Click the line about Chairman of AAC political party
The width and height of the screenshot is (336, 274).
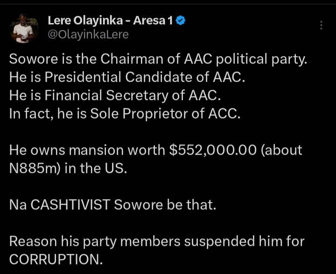pos(159,60)
